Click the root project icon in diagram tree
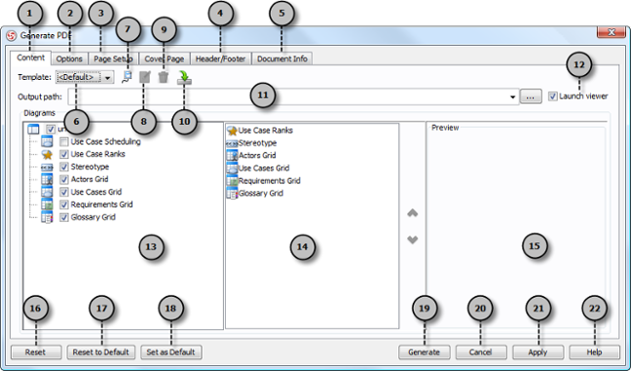 click(33, 130)
